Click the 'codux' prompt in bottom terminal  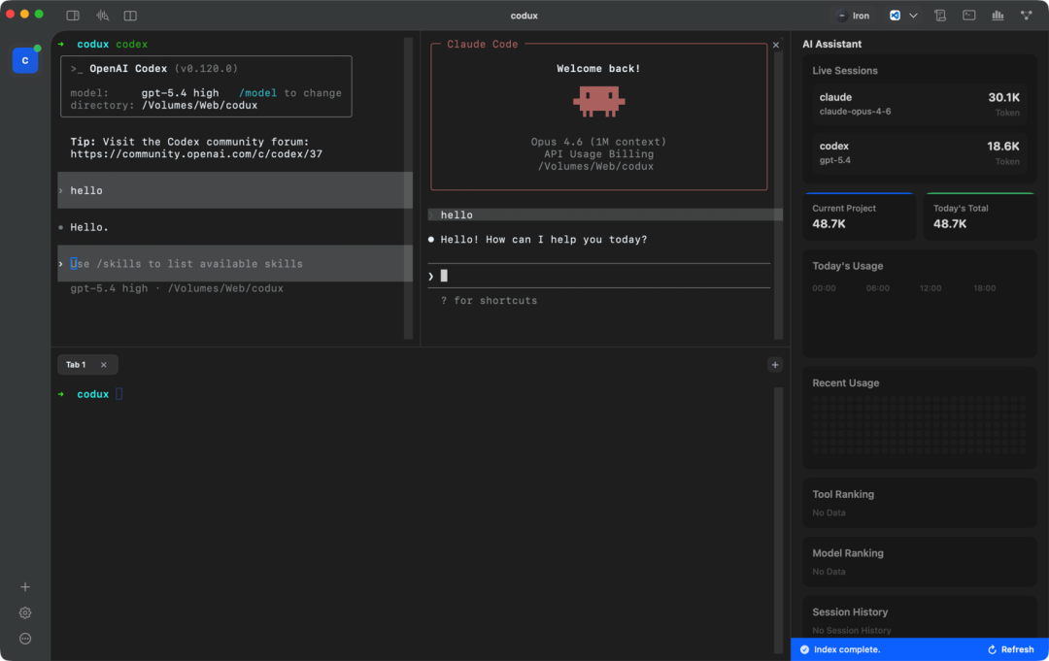pos(93,394)
